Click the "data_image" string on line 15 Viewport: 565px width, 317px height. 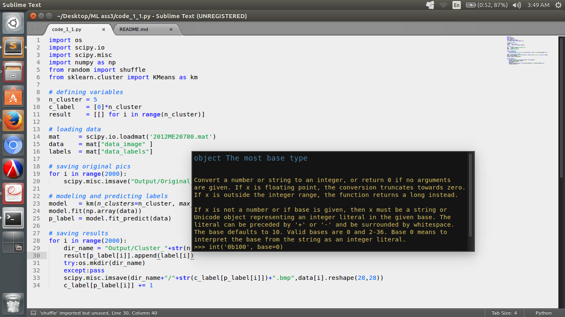click(x=123, y=144)
